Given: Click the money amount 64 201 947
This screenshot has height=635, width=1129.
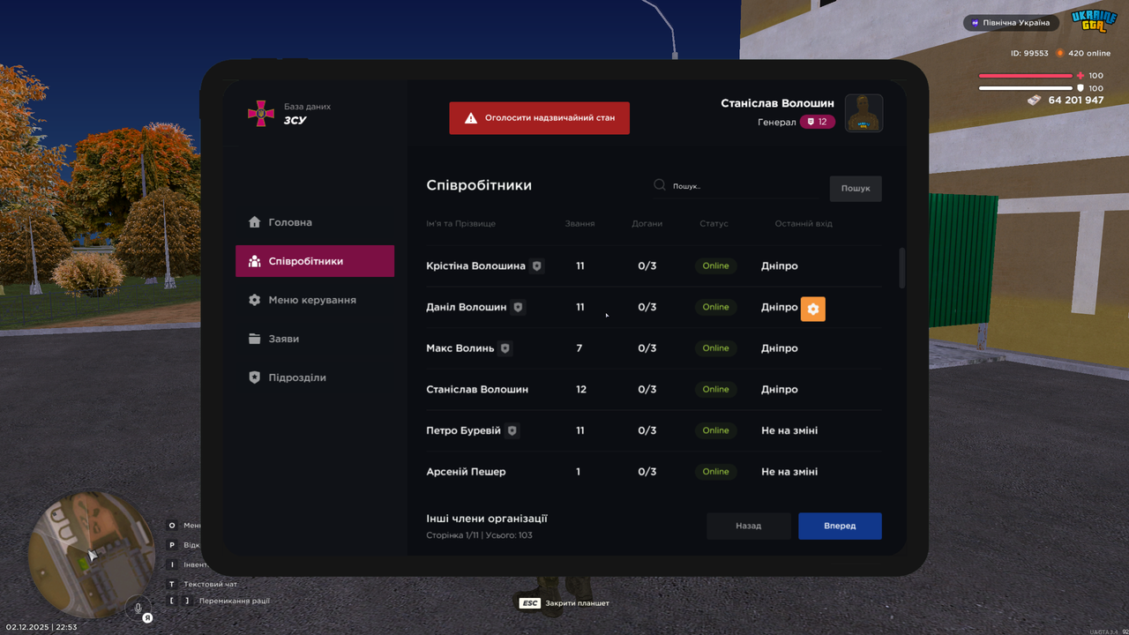Looking at the screenshot, I should (x=1076, y=101).
